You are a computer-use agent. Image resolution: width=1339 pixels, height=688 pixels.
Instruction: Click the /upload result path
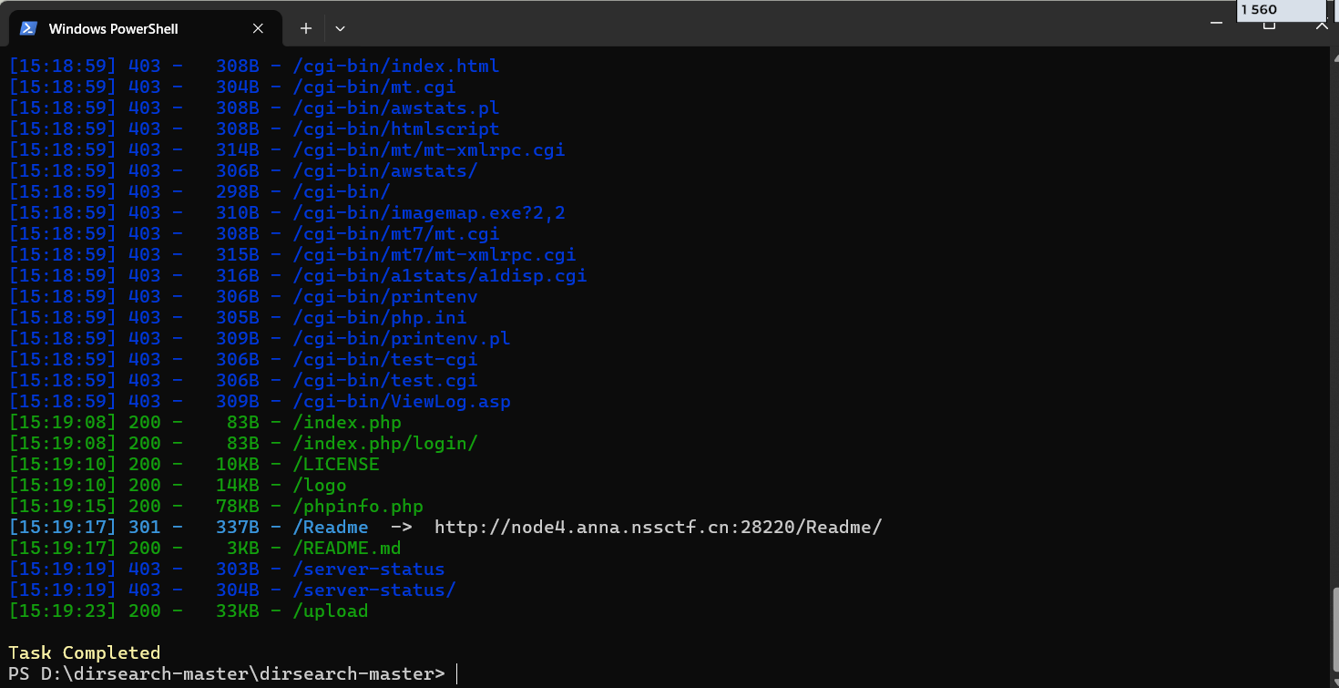pos(331,611)
